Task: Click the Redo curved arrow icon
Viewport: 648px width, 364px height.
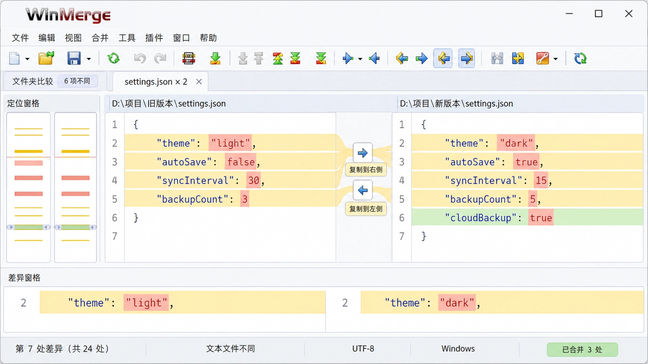Action: 160,58
